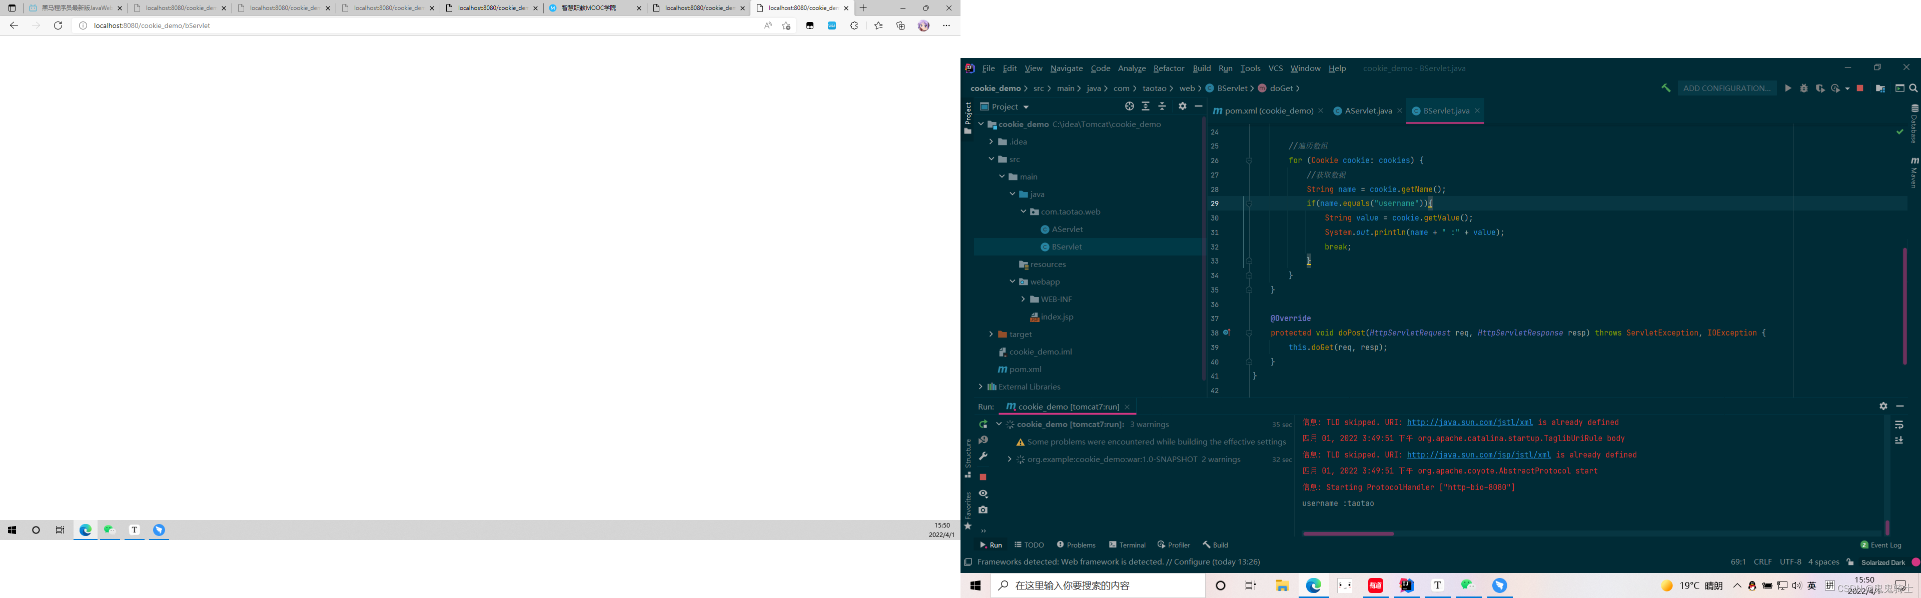This screenshot has width=1921, height=598.
Task: Open Search Everywhere magnifier icon in IntelliJ
Action: (x=1913, y=88)
